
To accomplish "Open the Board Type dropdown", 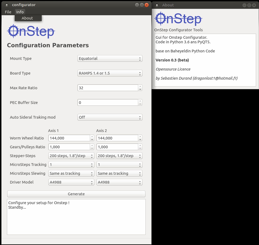I will coord(110,73).
